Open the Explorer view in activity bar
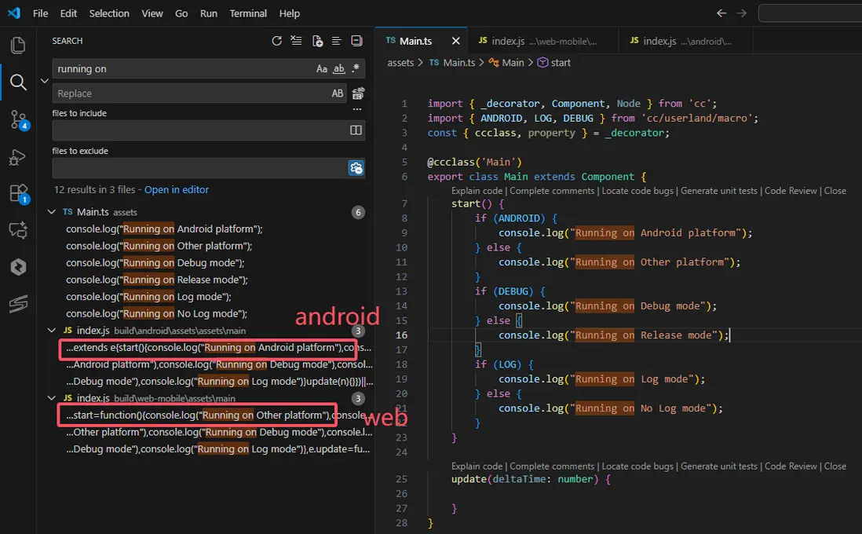Image resolution: width=862 pixels, height=534 pixels. [17, 46]
